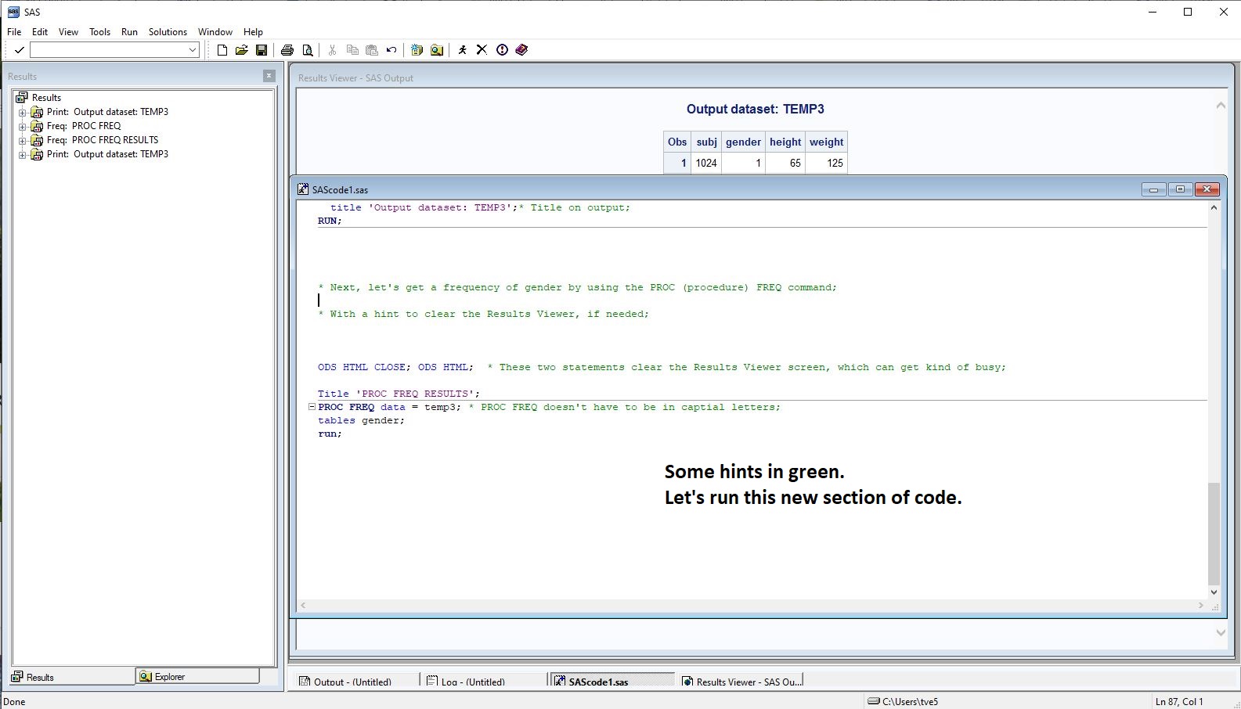The image size is (1241, 709).
Task: Click the Clear All X icon
Action: pos(482,50)
